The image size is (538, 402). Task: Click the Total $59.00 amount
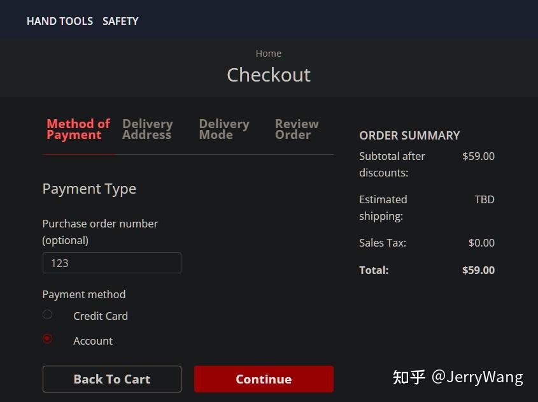coord(478,270)
